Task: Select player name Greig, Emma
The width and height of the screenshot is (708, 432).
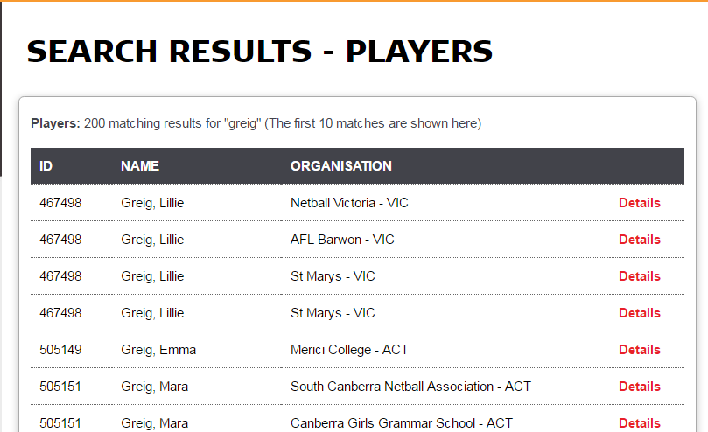Action: (x=158, y=350)
